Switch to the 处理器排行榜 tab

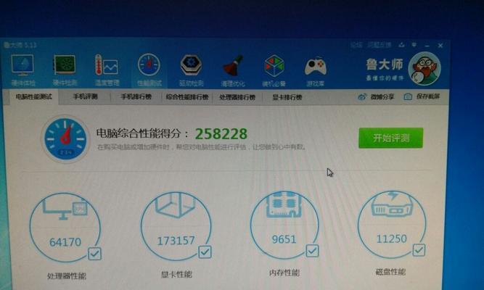pos(237,97)
